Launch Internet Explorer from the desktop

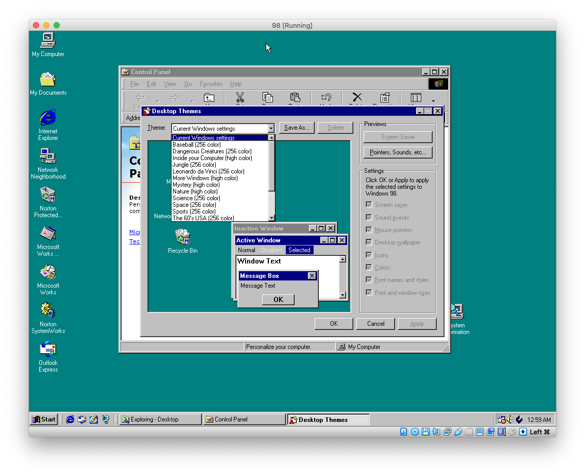[48, 125]
